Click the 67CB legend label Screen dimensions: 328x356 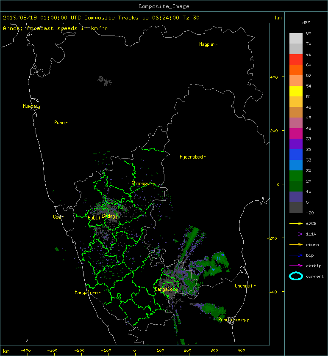click(x=311, y=223)
